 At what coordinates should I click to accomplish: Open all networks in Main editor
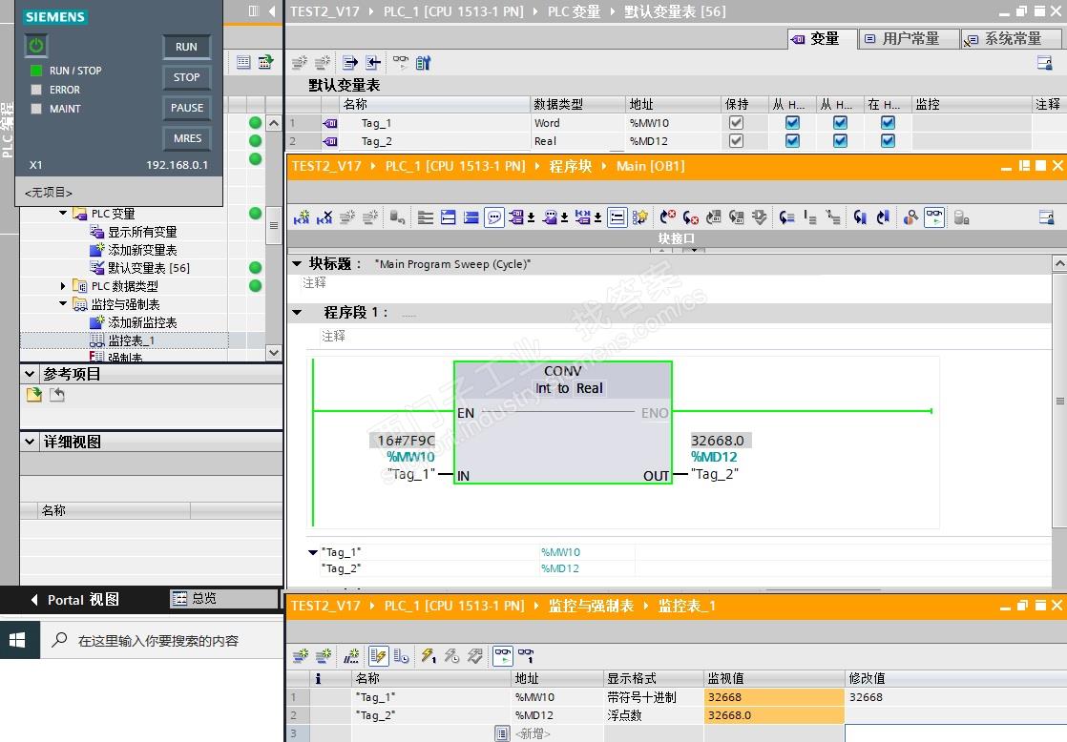point(449,217)
